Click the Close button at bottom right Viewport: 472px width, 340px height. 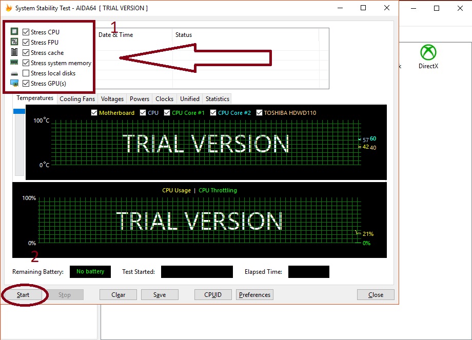point(376,295)
